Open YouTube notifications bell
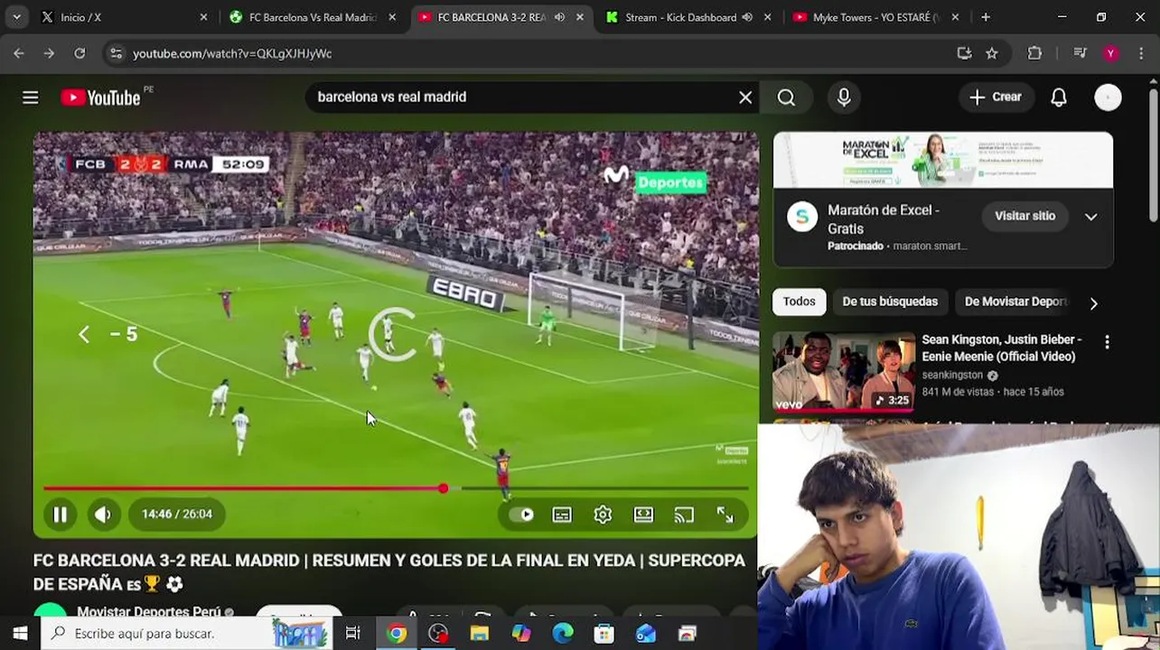Viewport: 1160px width, 650px height. click(1059, 97)
